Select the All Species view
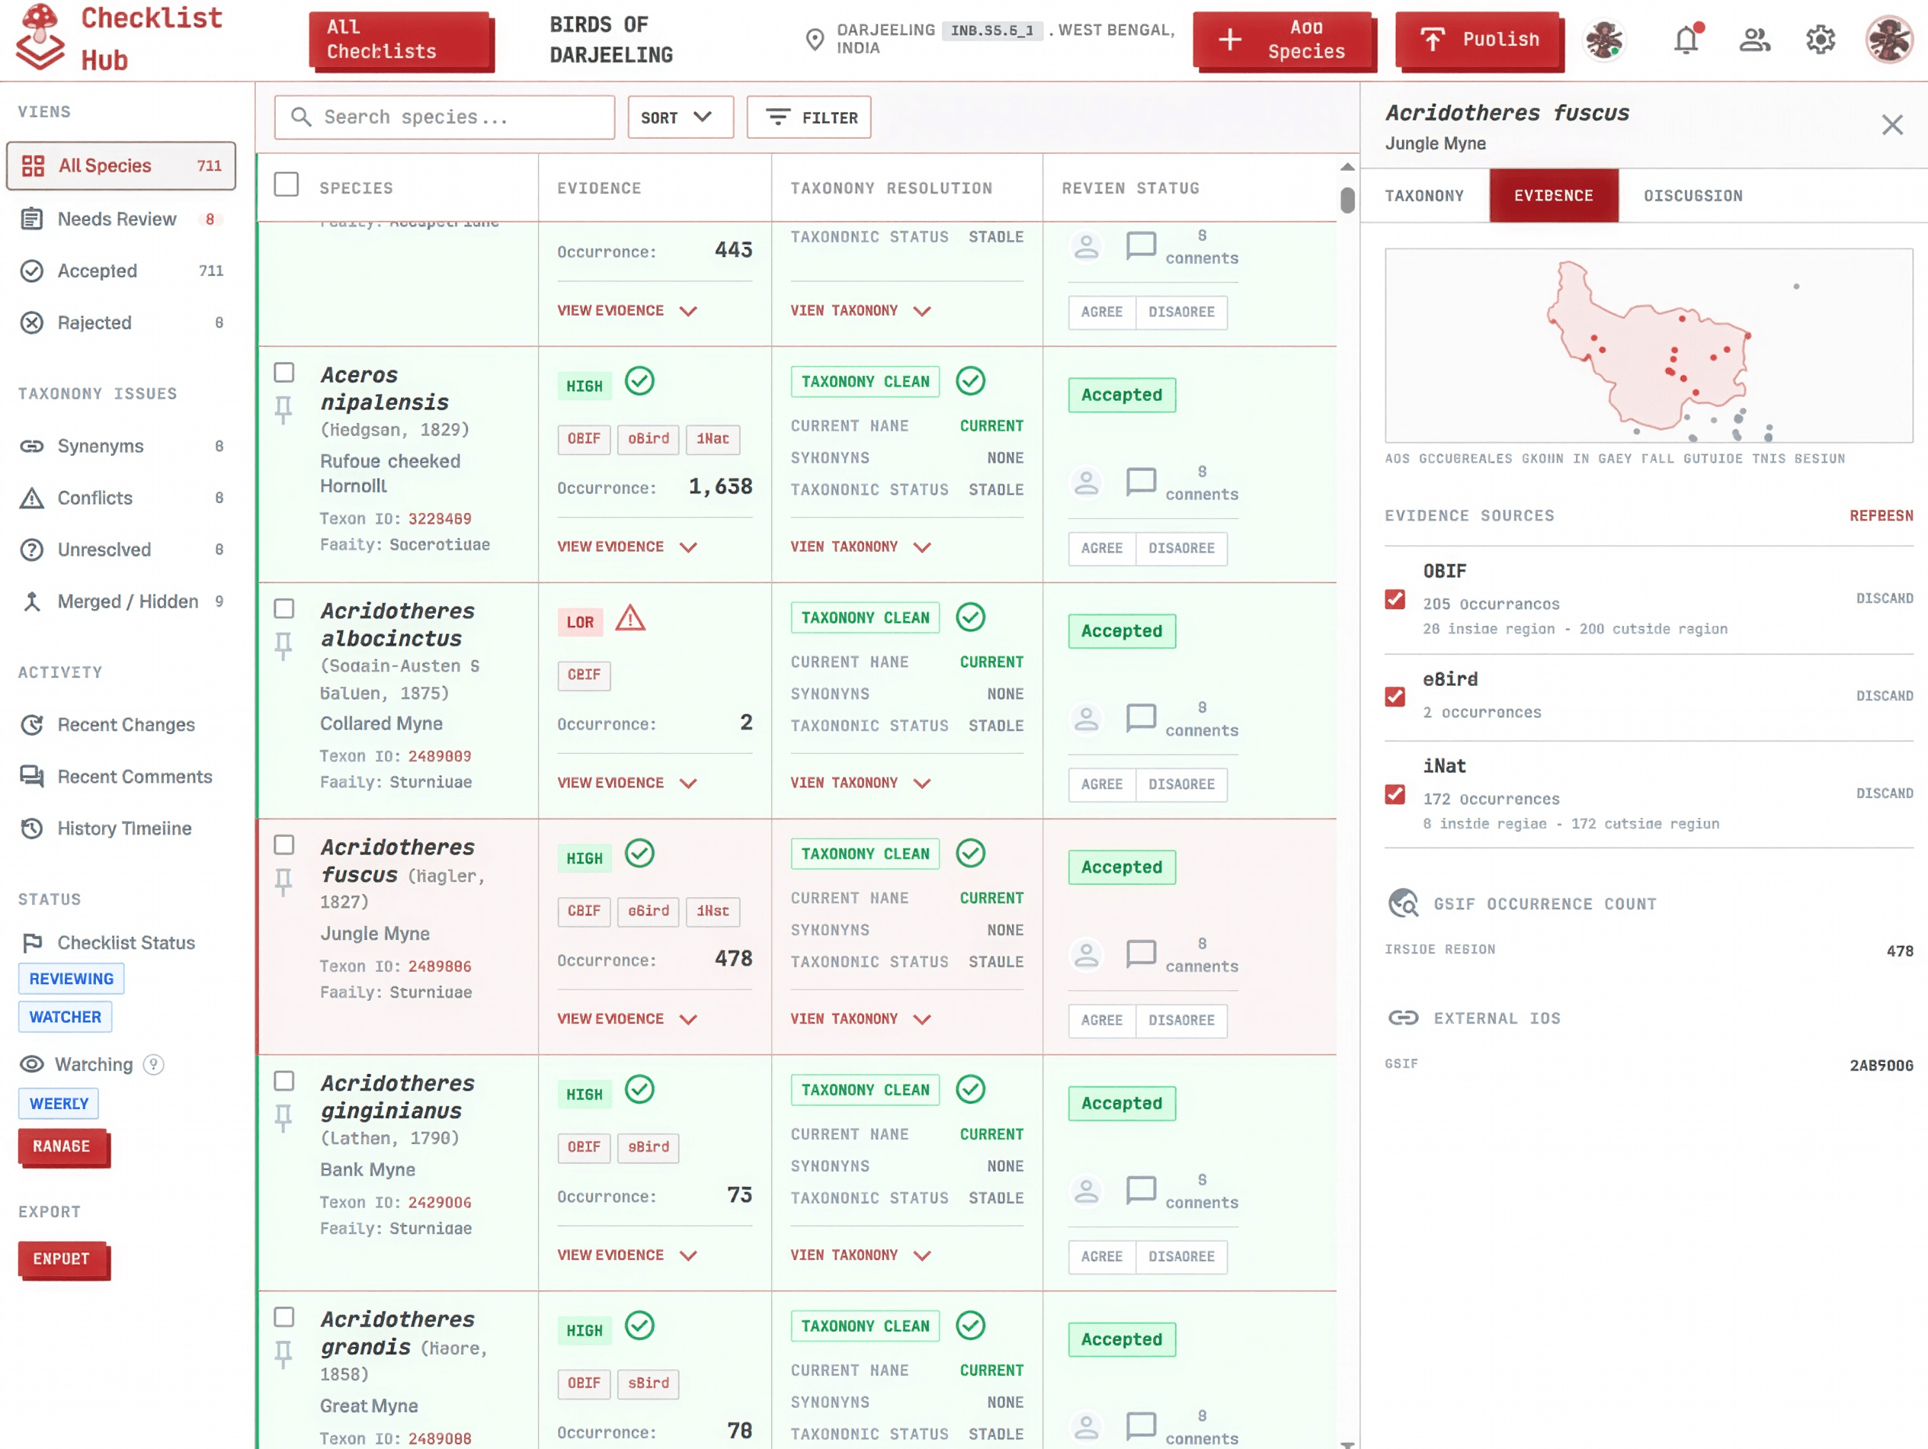Image resolution: width=1928 pixels, height=1449 pixels. [x=121, y=165]
